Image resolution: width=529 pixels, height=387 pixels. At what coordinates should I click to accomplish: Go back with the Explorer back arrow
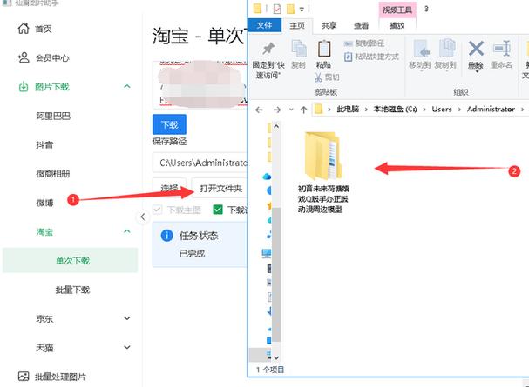259,110
